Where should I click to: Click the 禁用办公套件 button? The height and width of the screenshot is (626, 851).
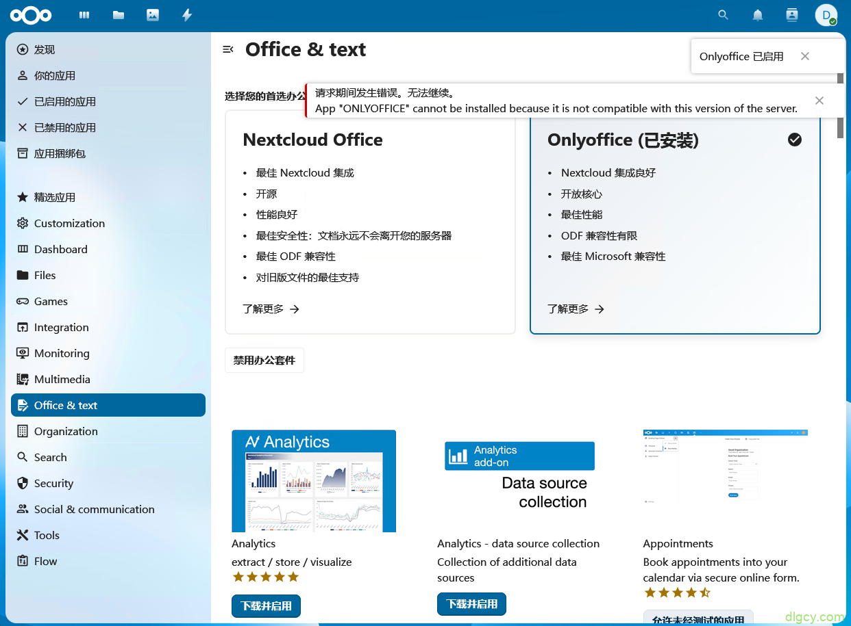point(264,360)
